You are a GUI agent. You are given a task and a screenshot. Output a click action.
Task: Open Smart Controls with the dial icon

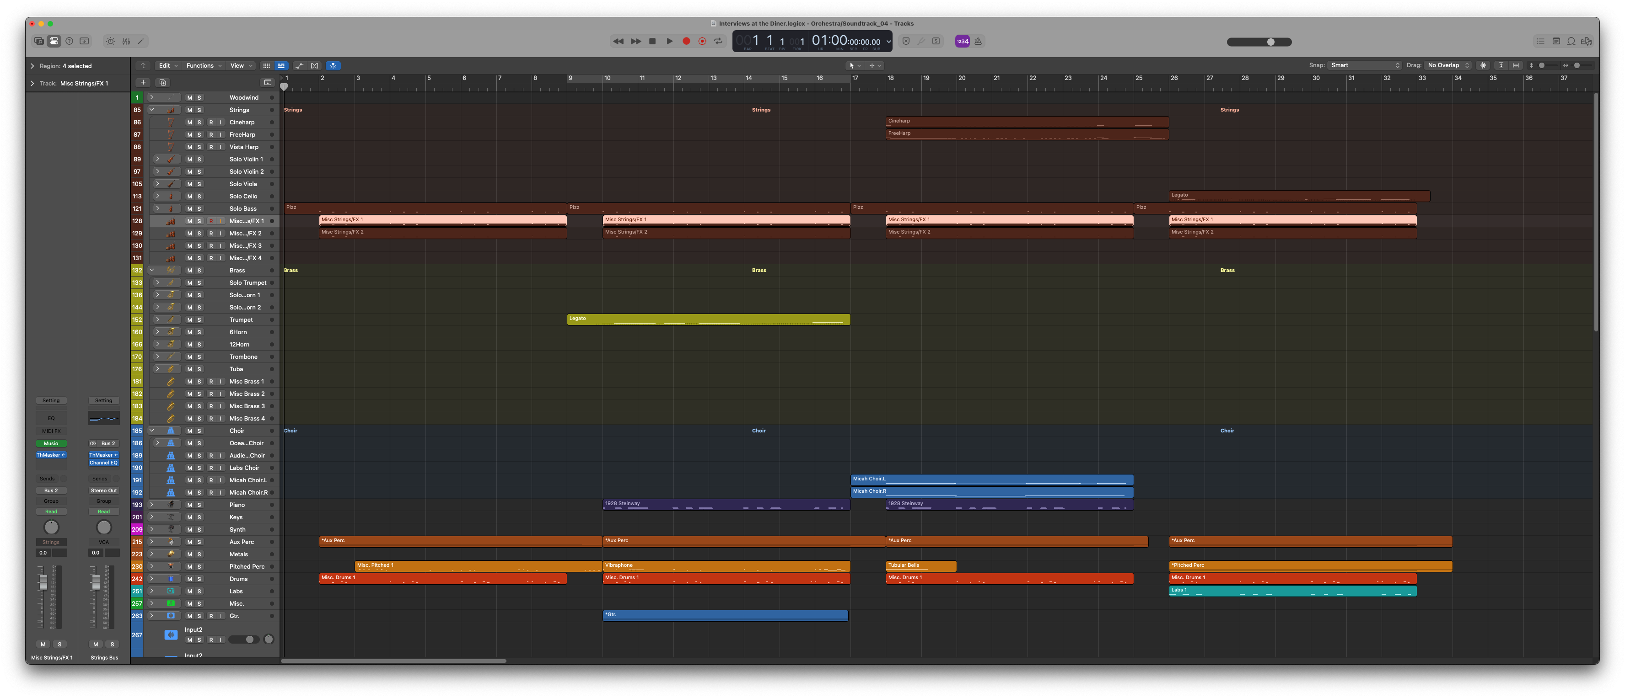(110, 42)
